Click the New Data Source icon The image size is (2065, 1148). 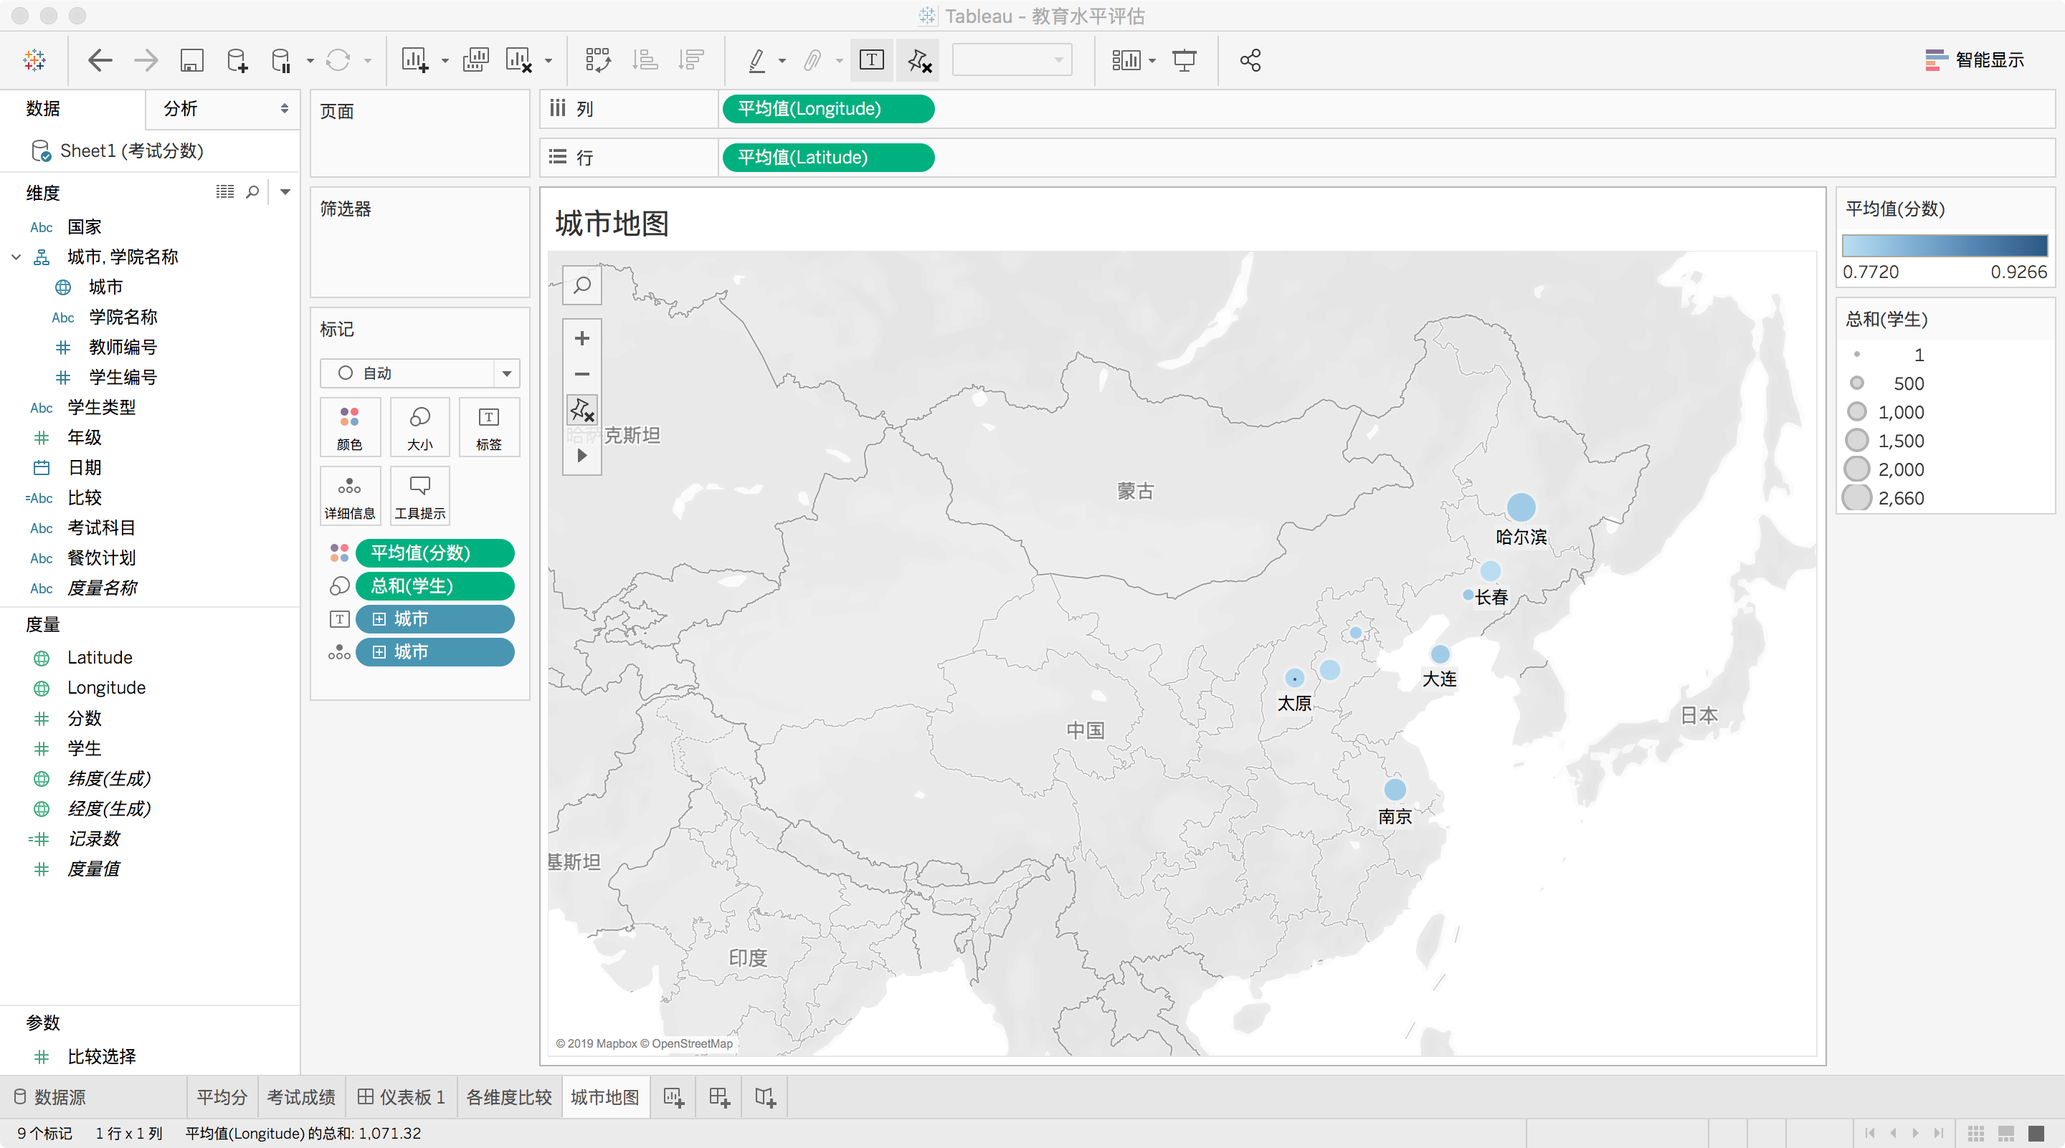(x=237, y=60)
